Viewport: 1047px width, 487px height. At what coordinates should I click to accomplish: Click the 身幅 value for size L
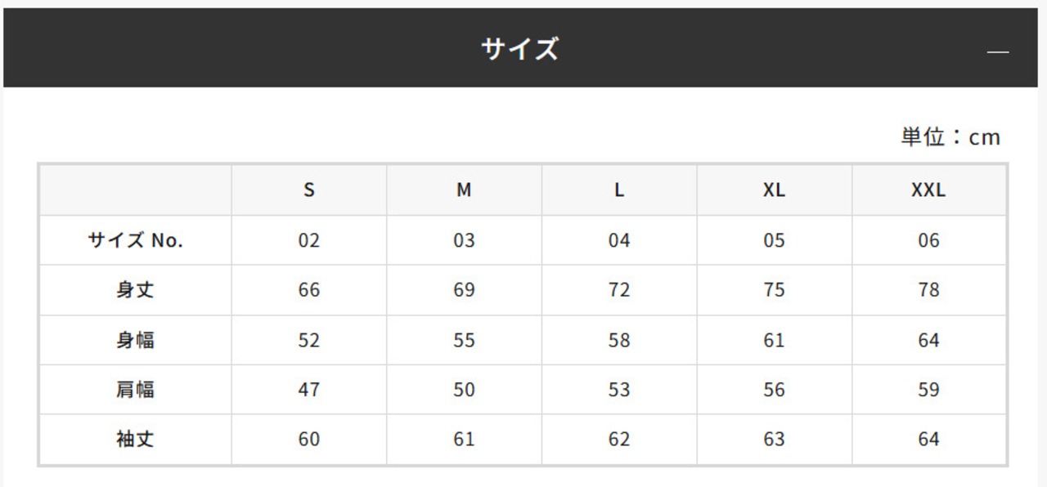click(619, 340)
